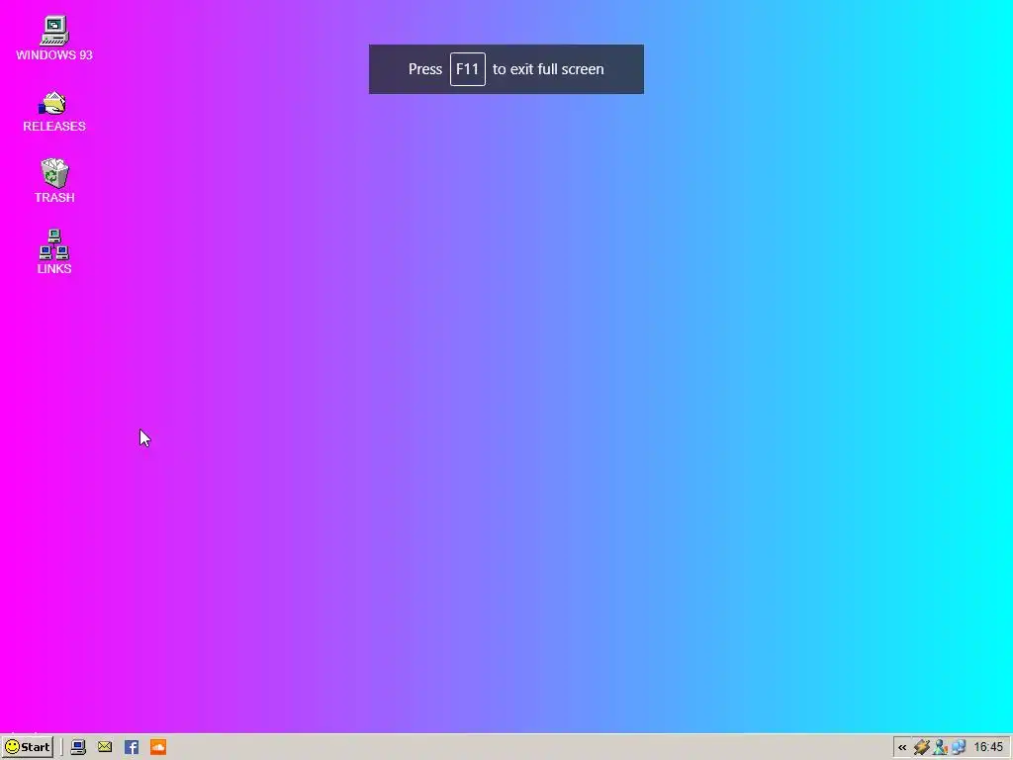
Task: Click the 16:45 taskbar clock
Action: tap(988, 748)
